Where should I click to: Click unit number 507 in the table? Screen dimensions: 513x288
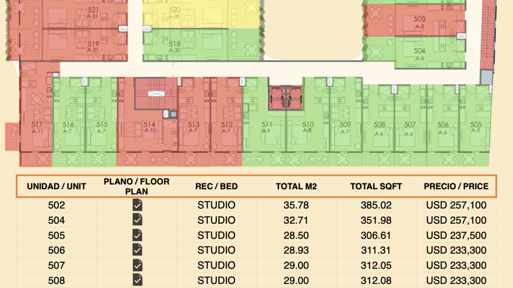click(56, 266)
